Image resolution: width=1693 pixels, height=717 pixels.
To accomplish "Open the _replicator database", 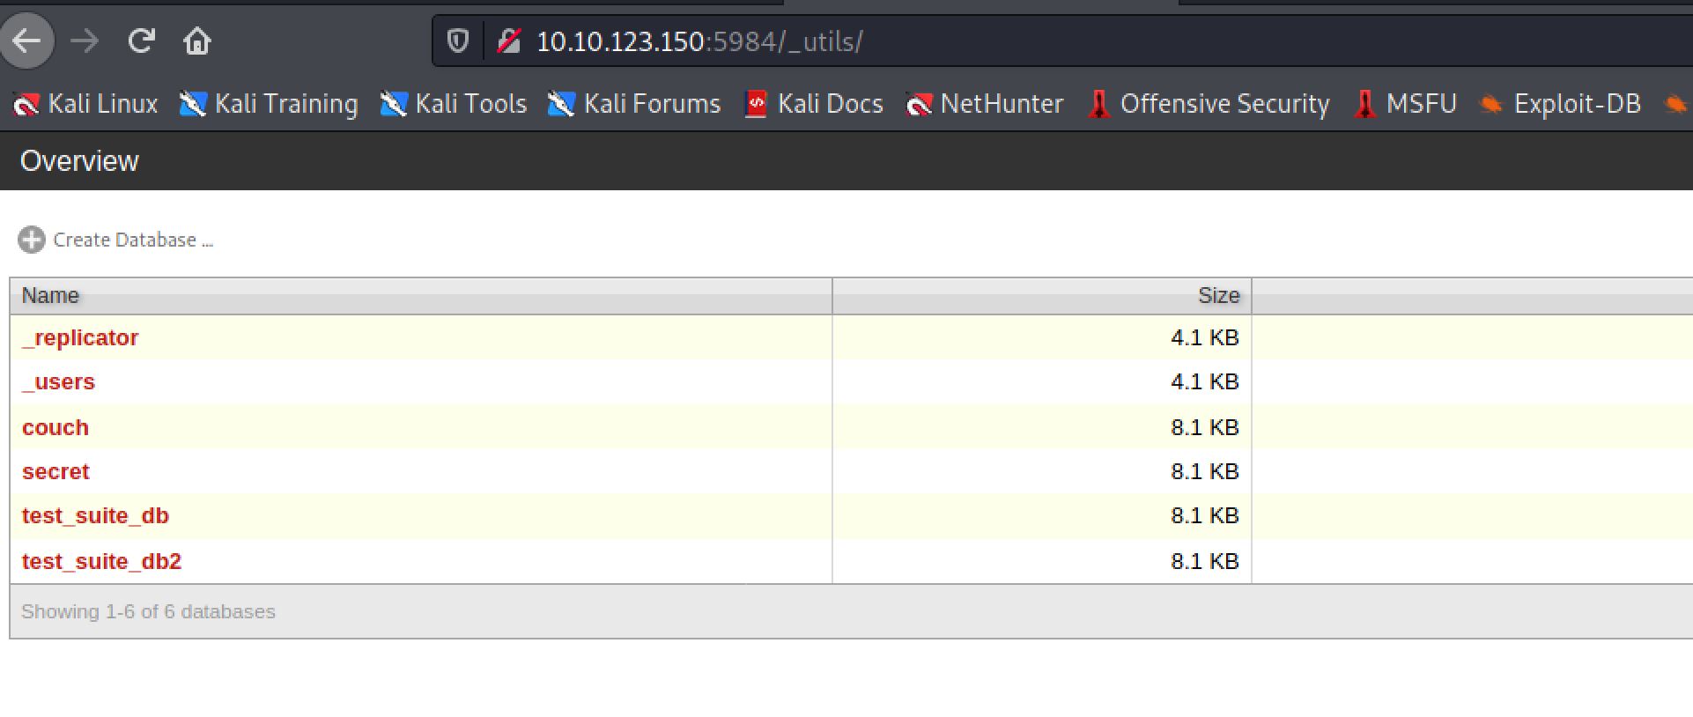I will (x=80, y=338).
